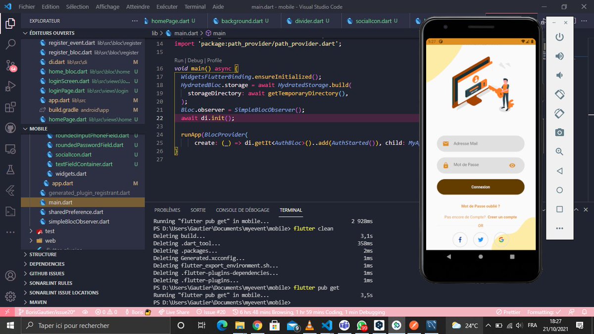
Task: Open the Remote Explorer view
Action: click(10, 149)
